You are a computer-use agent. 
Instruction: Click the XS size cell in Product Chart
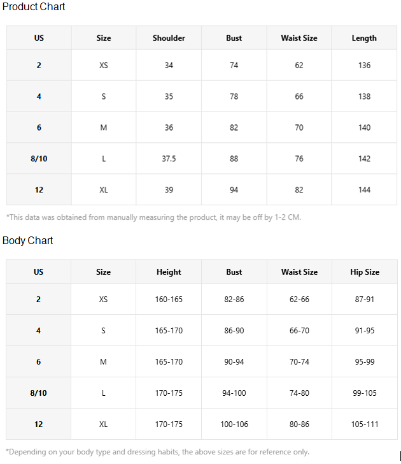click(x=104, y=65)
